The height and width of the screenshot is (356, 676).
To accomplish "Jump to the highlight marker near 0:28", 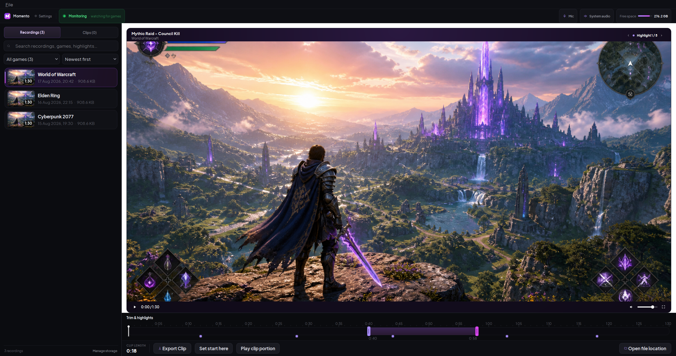I will point(297,336).
